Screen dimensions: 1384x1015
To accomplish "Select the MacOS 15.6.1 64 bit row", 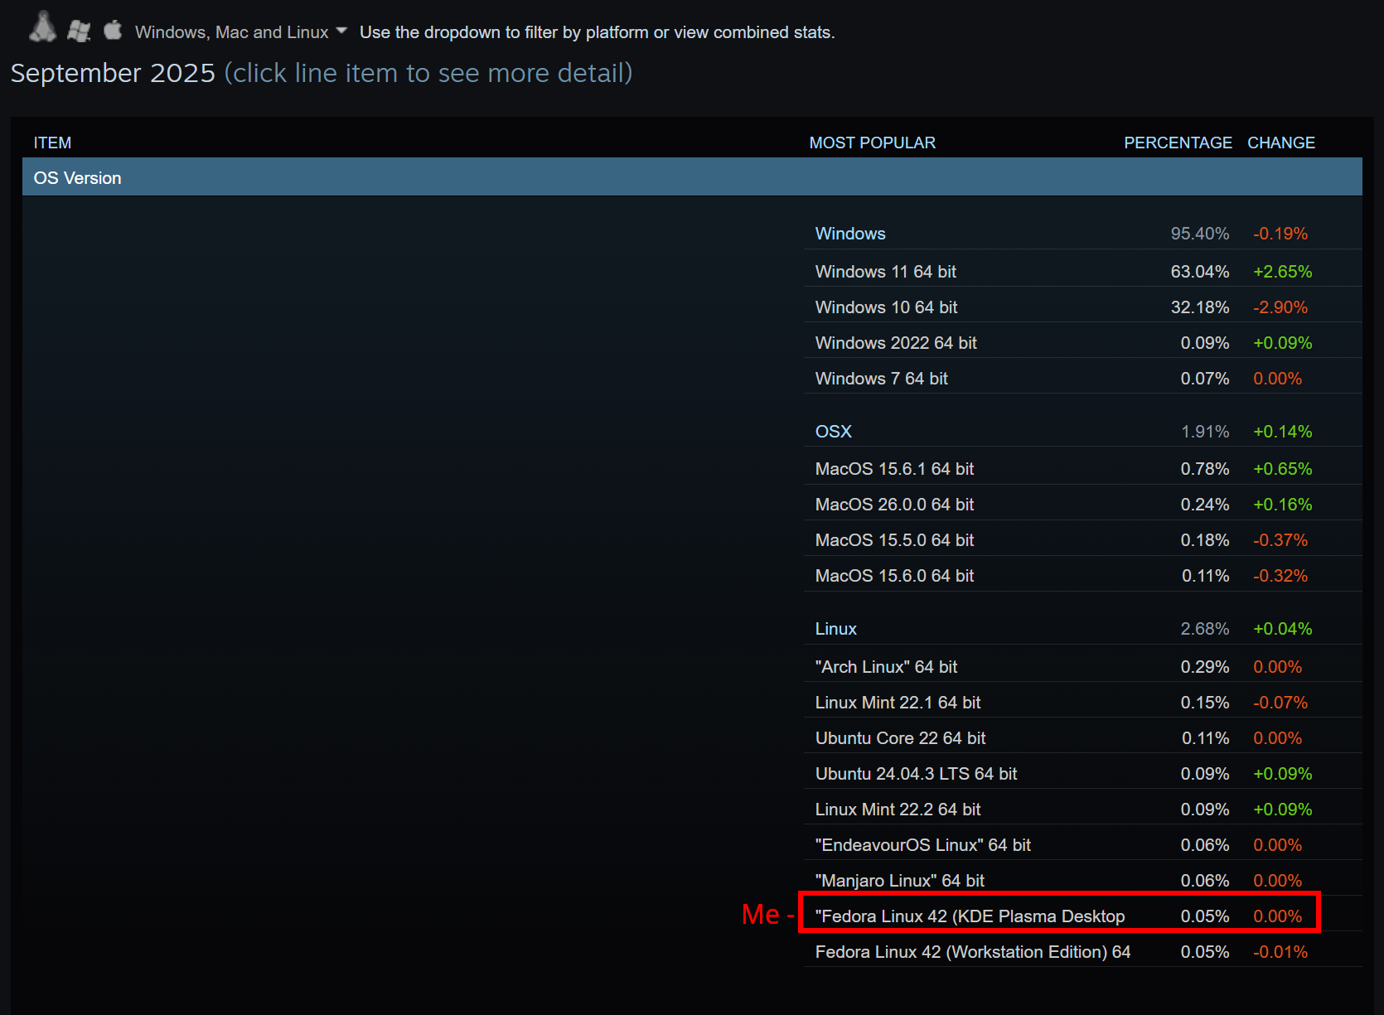I will pyautogui.click(x=1082, y=469).
